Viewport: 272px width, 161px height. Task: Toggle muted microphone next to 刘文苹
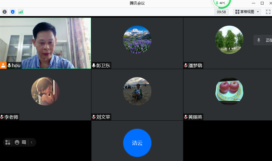tap(94, 117)
